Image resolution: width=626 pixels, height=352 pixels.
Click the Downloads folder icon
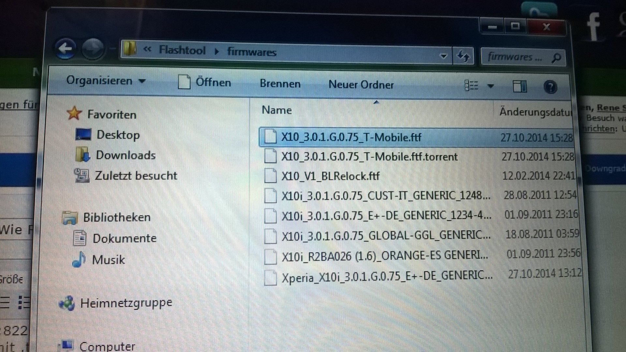tap(83, 154)
